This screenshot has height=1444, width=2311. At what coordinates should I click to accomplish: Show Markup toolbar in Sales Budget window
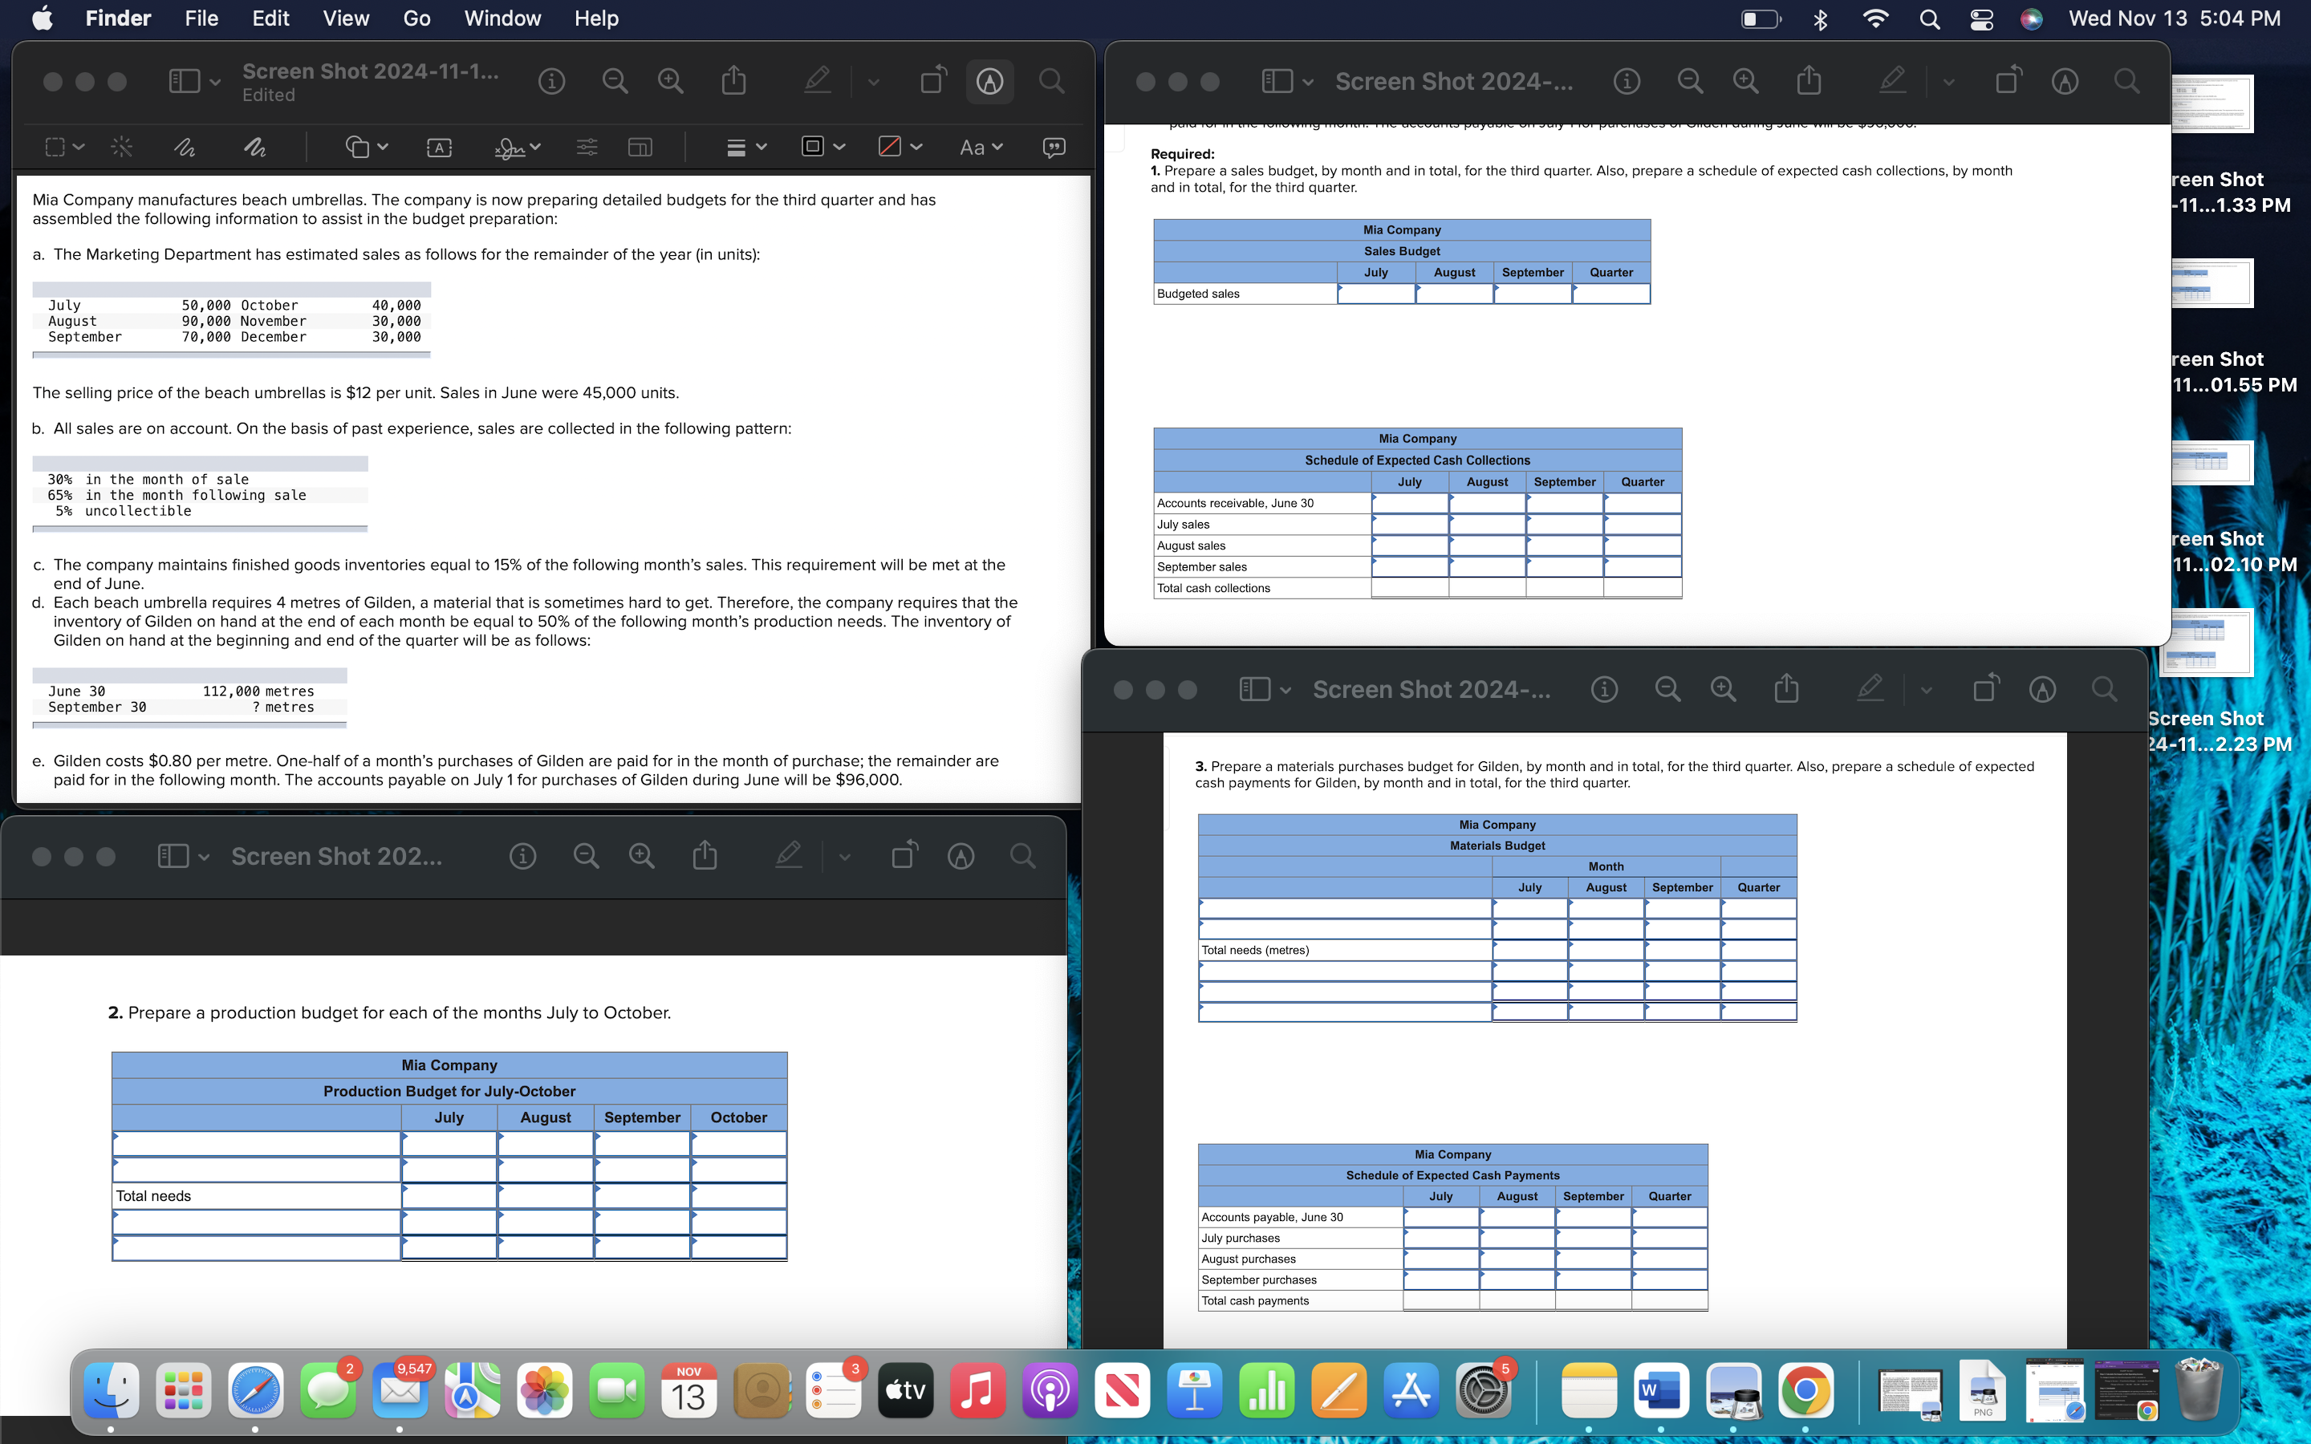pyautogui.click(x=2065, y=81)
